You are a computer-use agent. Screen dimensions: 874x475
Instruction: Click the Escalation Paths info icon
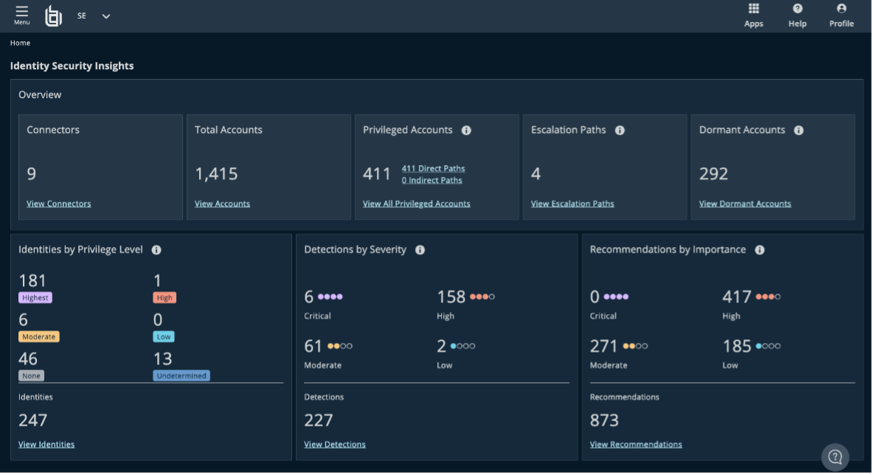[619, 130]
